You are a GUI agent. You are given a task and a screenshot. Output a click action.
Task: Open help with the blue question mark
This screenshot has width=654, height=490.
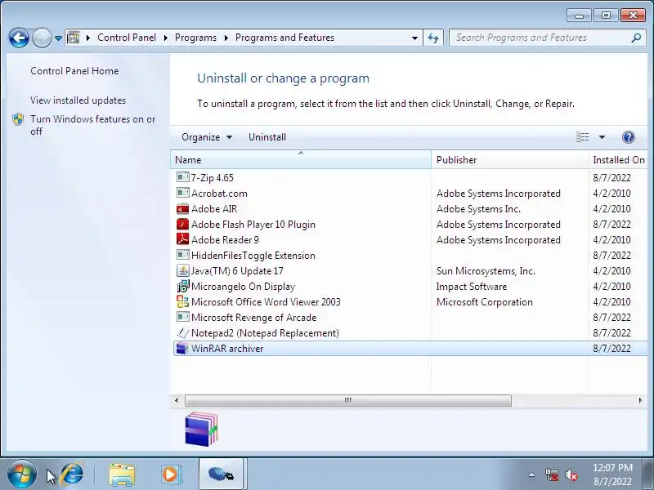coord(628,137)
